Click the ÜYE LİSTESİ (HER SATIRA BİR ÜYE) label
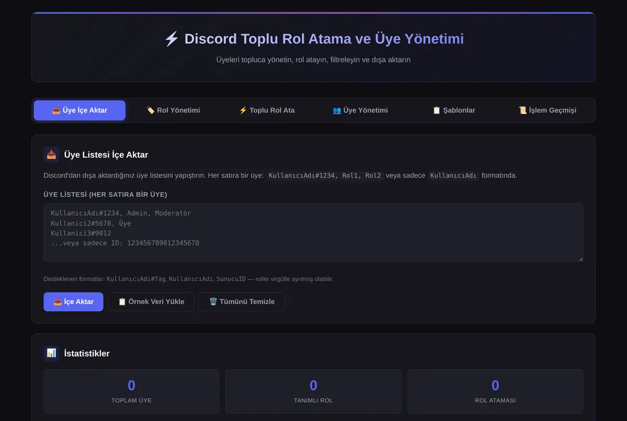Image resolution: width=627 pixels, height=421 pixels. click(106, 194)
